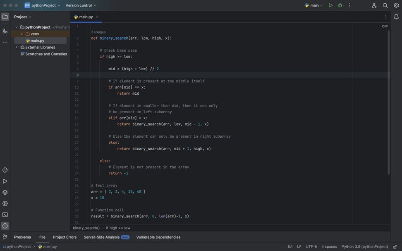Click pythonProject in navigation bar
Image resolution: width=402 pixels, height=251 pixels.
(x=17, y=246)
